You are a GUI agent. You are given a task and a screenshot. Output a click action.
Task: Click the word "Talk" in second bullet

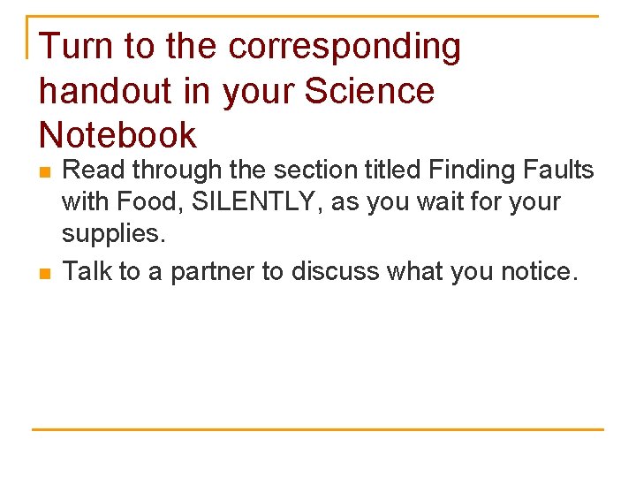point(87,270)
